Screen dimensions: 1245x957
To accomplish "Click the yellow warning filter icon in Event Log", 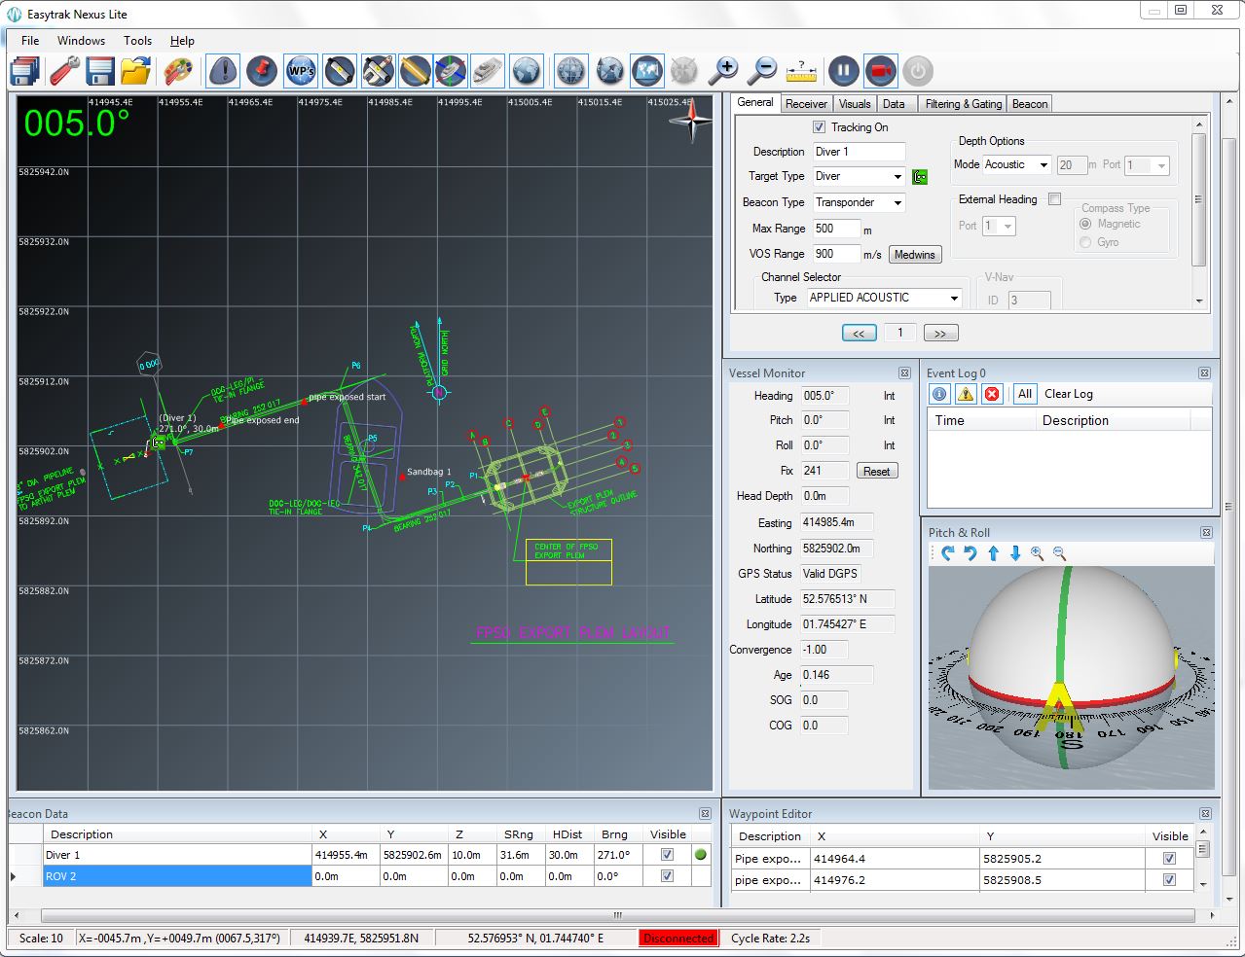I will coord(966,394).
